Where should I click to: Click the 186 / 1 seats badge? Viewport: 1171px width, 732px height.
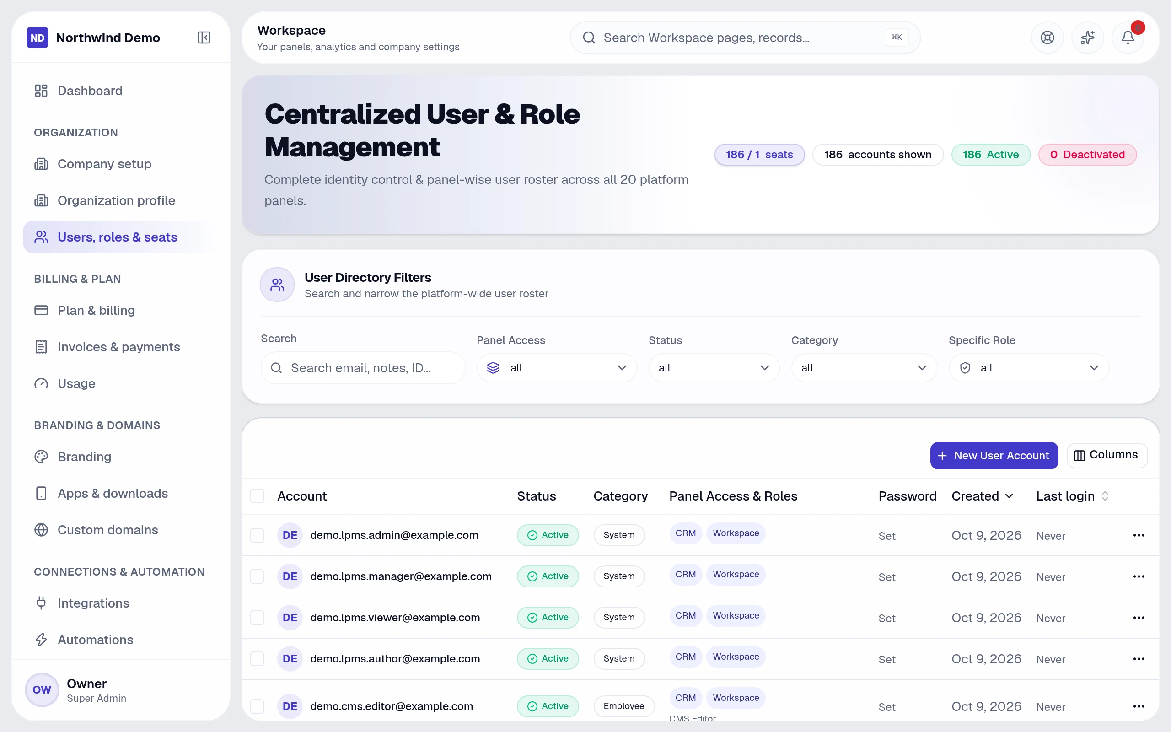click(759, 155)
